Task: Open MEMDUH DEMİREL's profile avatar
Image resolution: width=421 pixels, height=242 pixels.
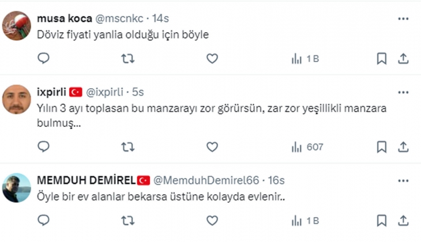Action: (17, 188)
